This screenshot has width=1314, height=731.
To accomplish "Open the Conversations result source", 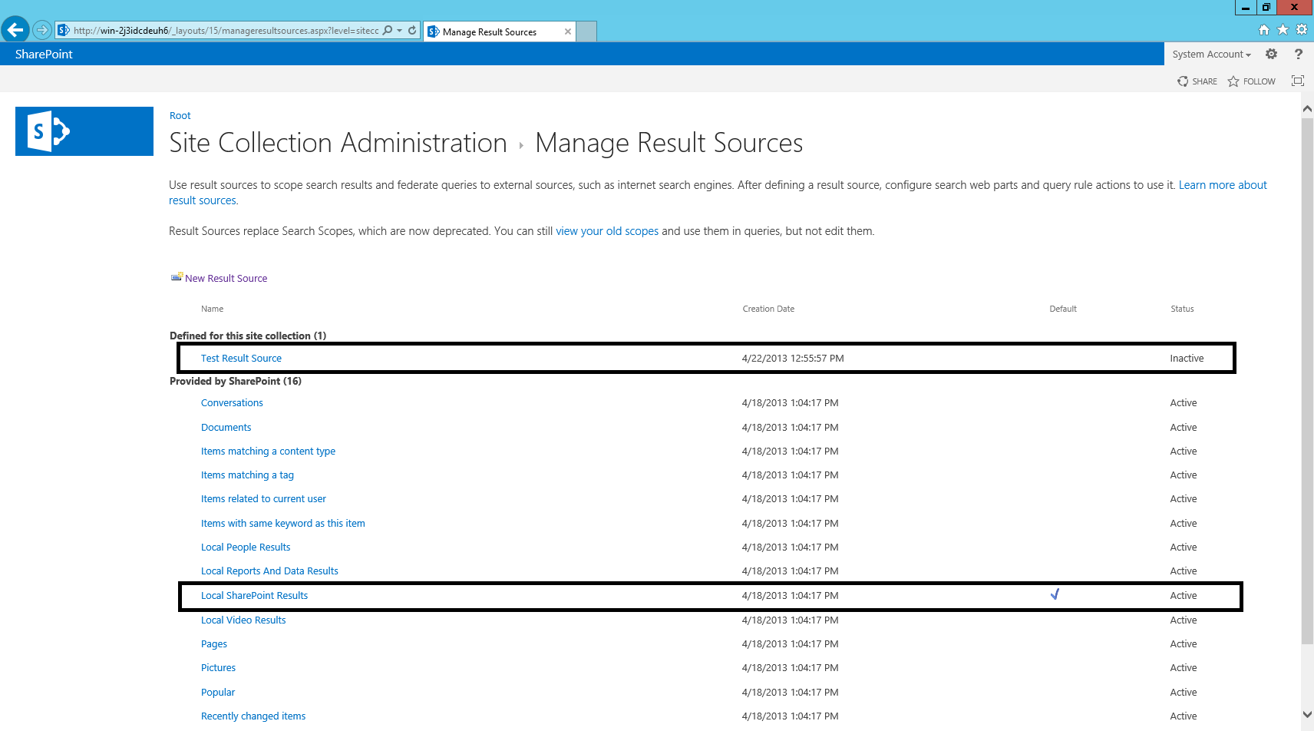I will coord(232,402).
